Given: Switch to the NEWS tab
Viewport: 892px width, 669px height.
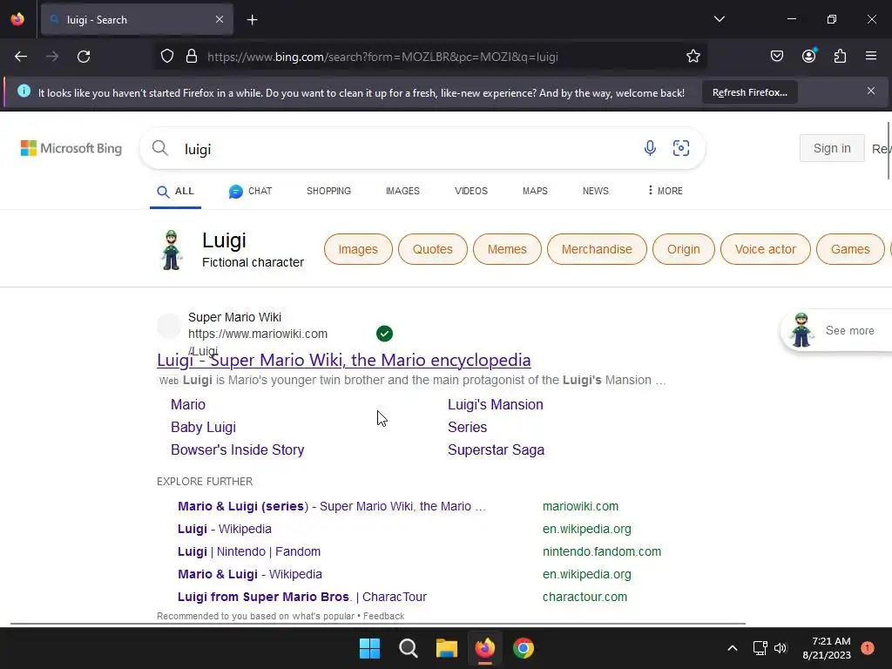Looking at the screenshot, I should [x=596, y=191].
